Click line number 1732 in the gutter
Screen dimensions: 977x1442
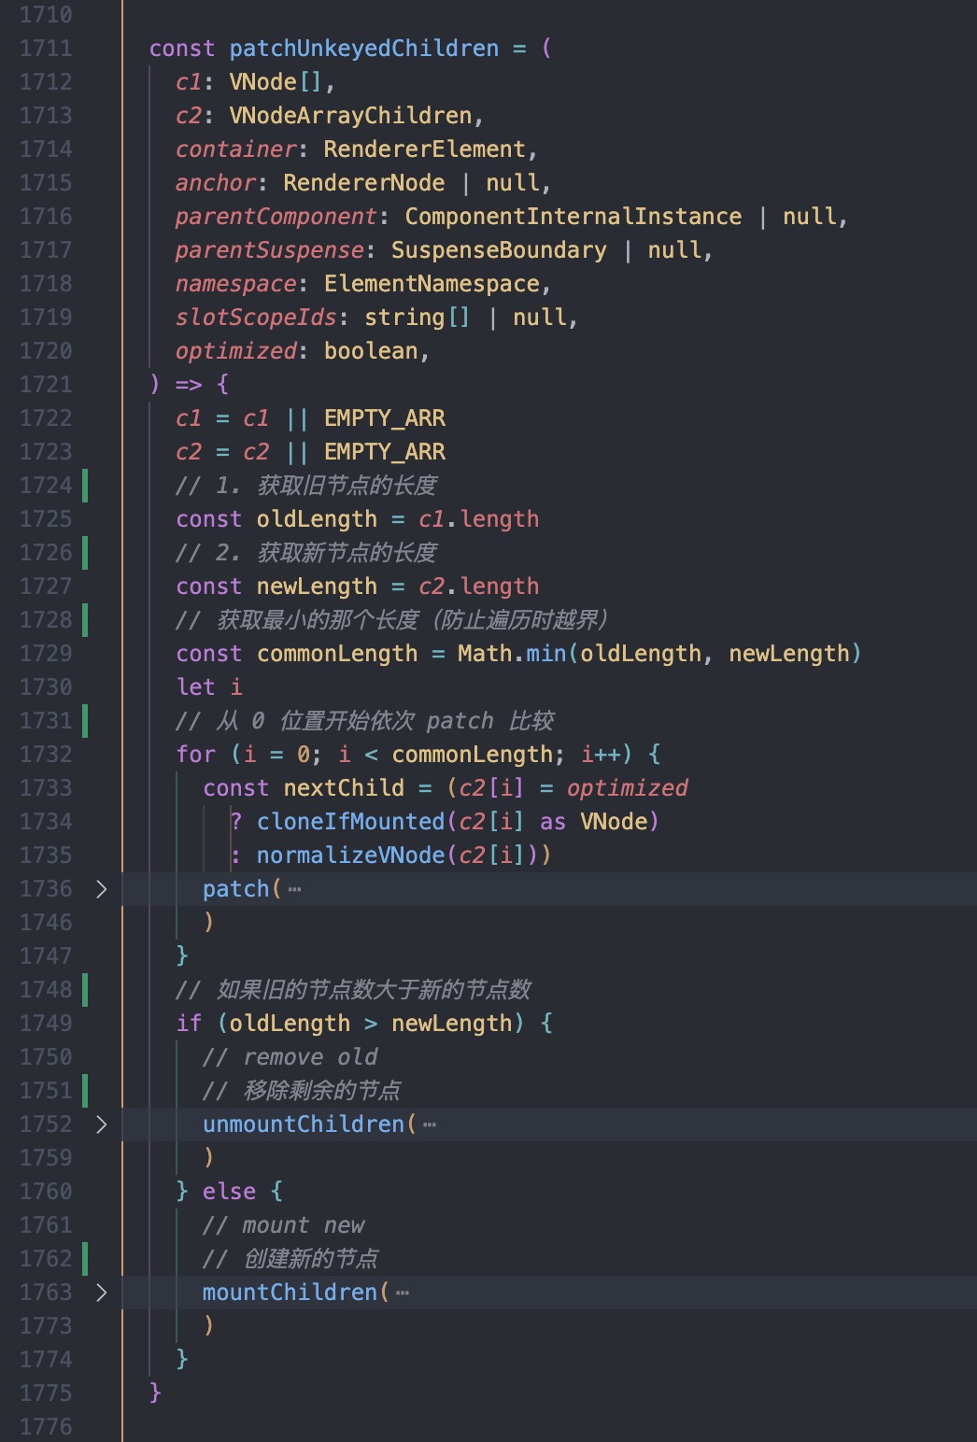(46, 755)
